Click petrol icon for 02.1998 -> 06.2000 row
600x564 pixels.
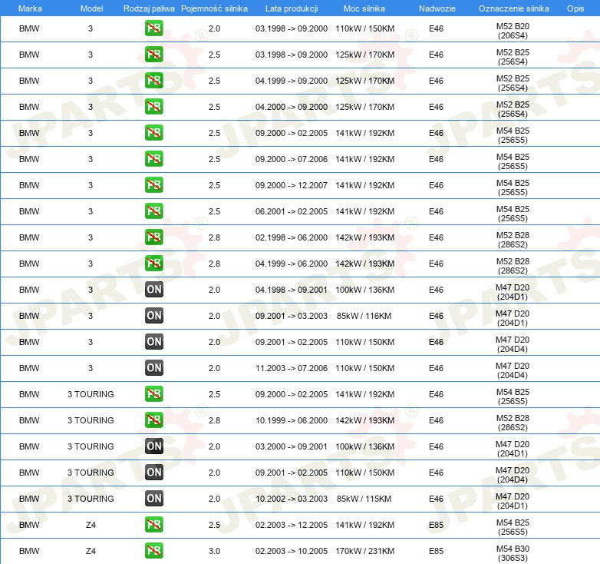[153, 237]
